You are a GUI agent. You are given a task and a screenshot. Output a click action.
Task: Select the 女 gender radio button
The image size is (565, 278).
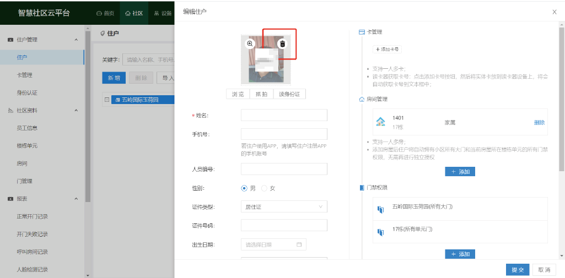click(264, 188)
